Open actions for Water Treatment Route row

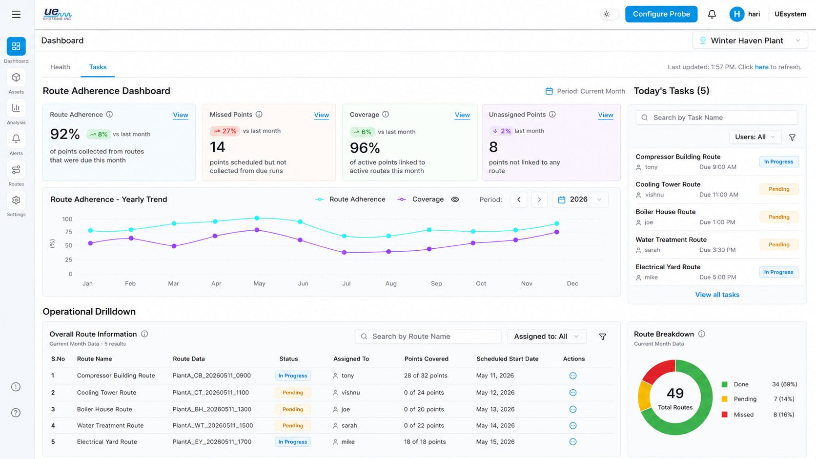(x=573, y=426)
